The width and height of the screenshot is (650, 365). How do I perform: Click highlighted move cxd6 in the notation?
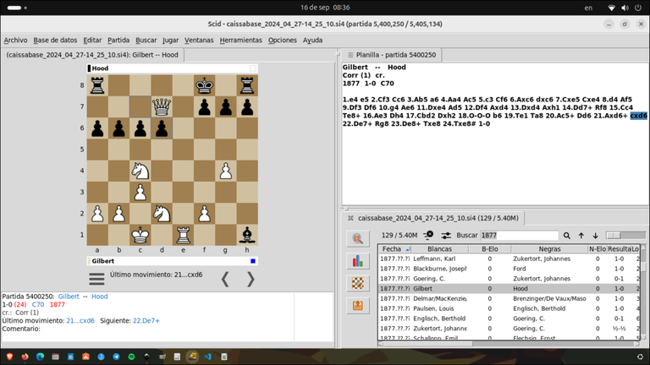[x=638, y=116]
